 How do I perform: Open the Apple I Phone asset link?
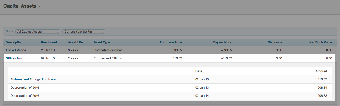coord(16,50)
